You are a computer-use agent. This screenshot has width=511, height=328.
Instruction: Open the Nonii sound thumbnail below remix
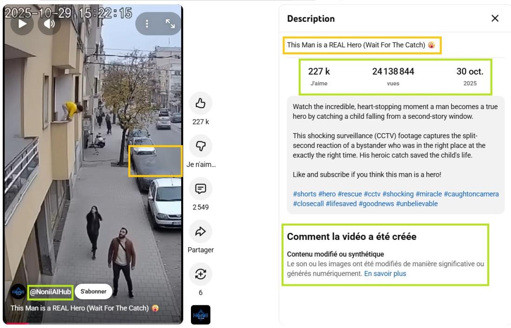coord(200,315)
